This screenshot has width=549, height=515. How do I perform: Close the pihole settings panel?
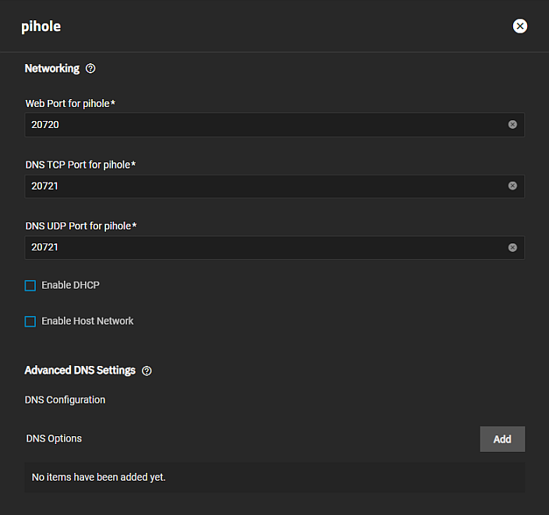click(x=520, y=27)
